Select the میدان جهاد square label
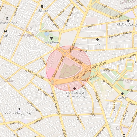The image size is (137, 137). [90, 78]
